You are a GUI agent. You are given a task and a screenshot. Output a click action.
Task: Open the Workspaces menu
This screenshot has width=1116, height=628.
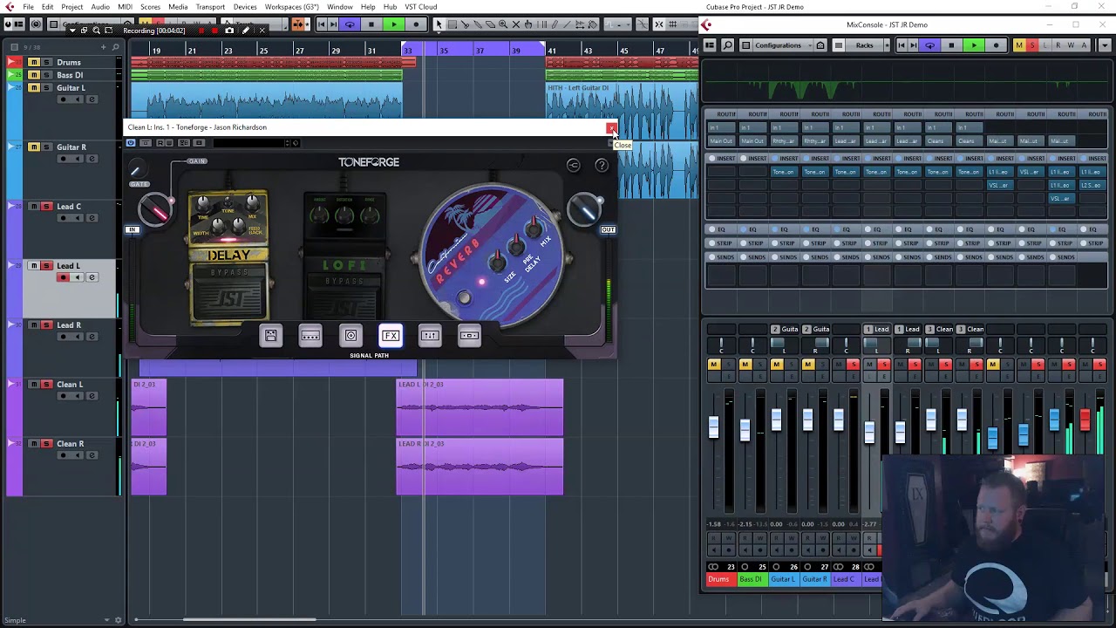click(292, 7)
